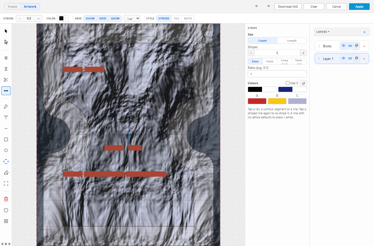This screenshot has height=246, width=374.
Task: Select the pencil draw tool
Action: [6, 107]
